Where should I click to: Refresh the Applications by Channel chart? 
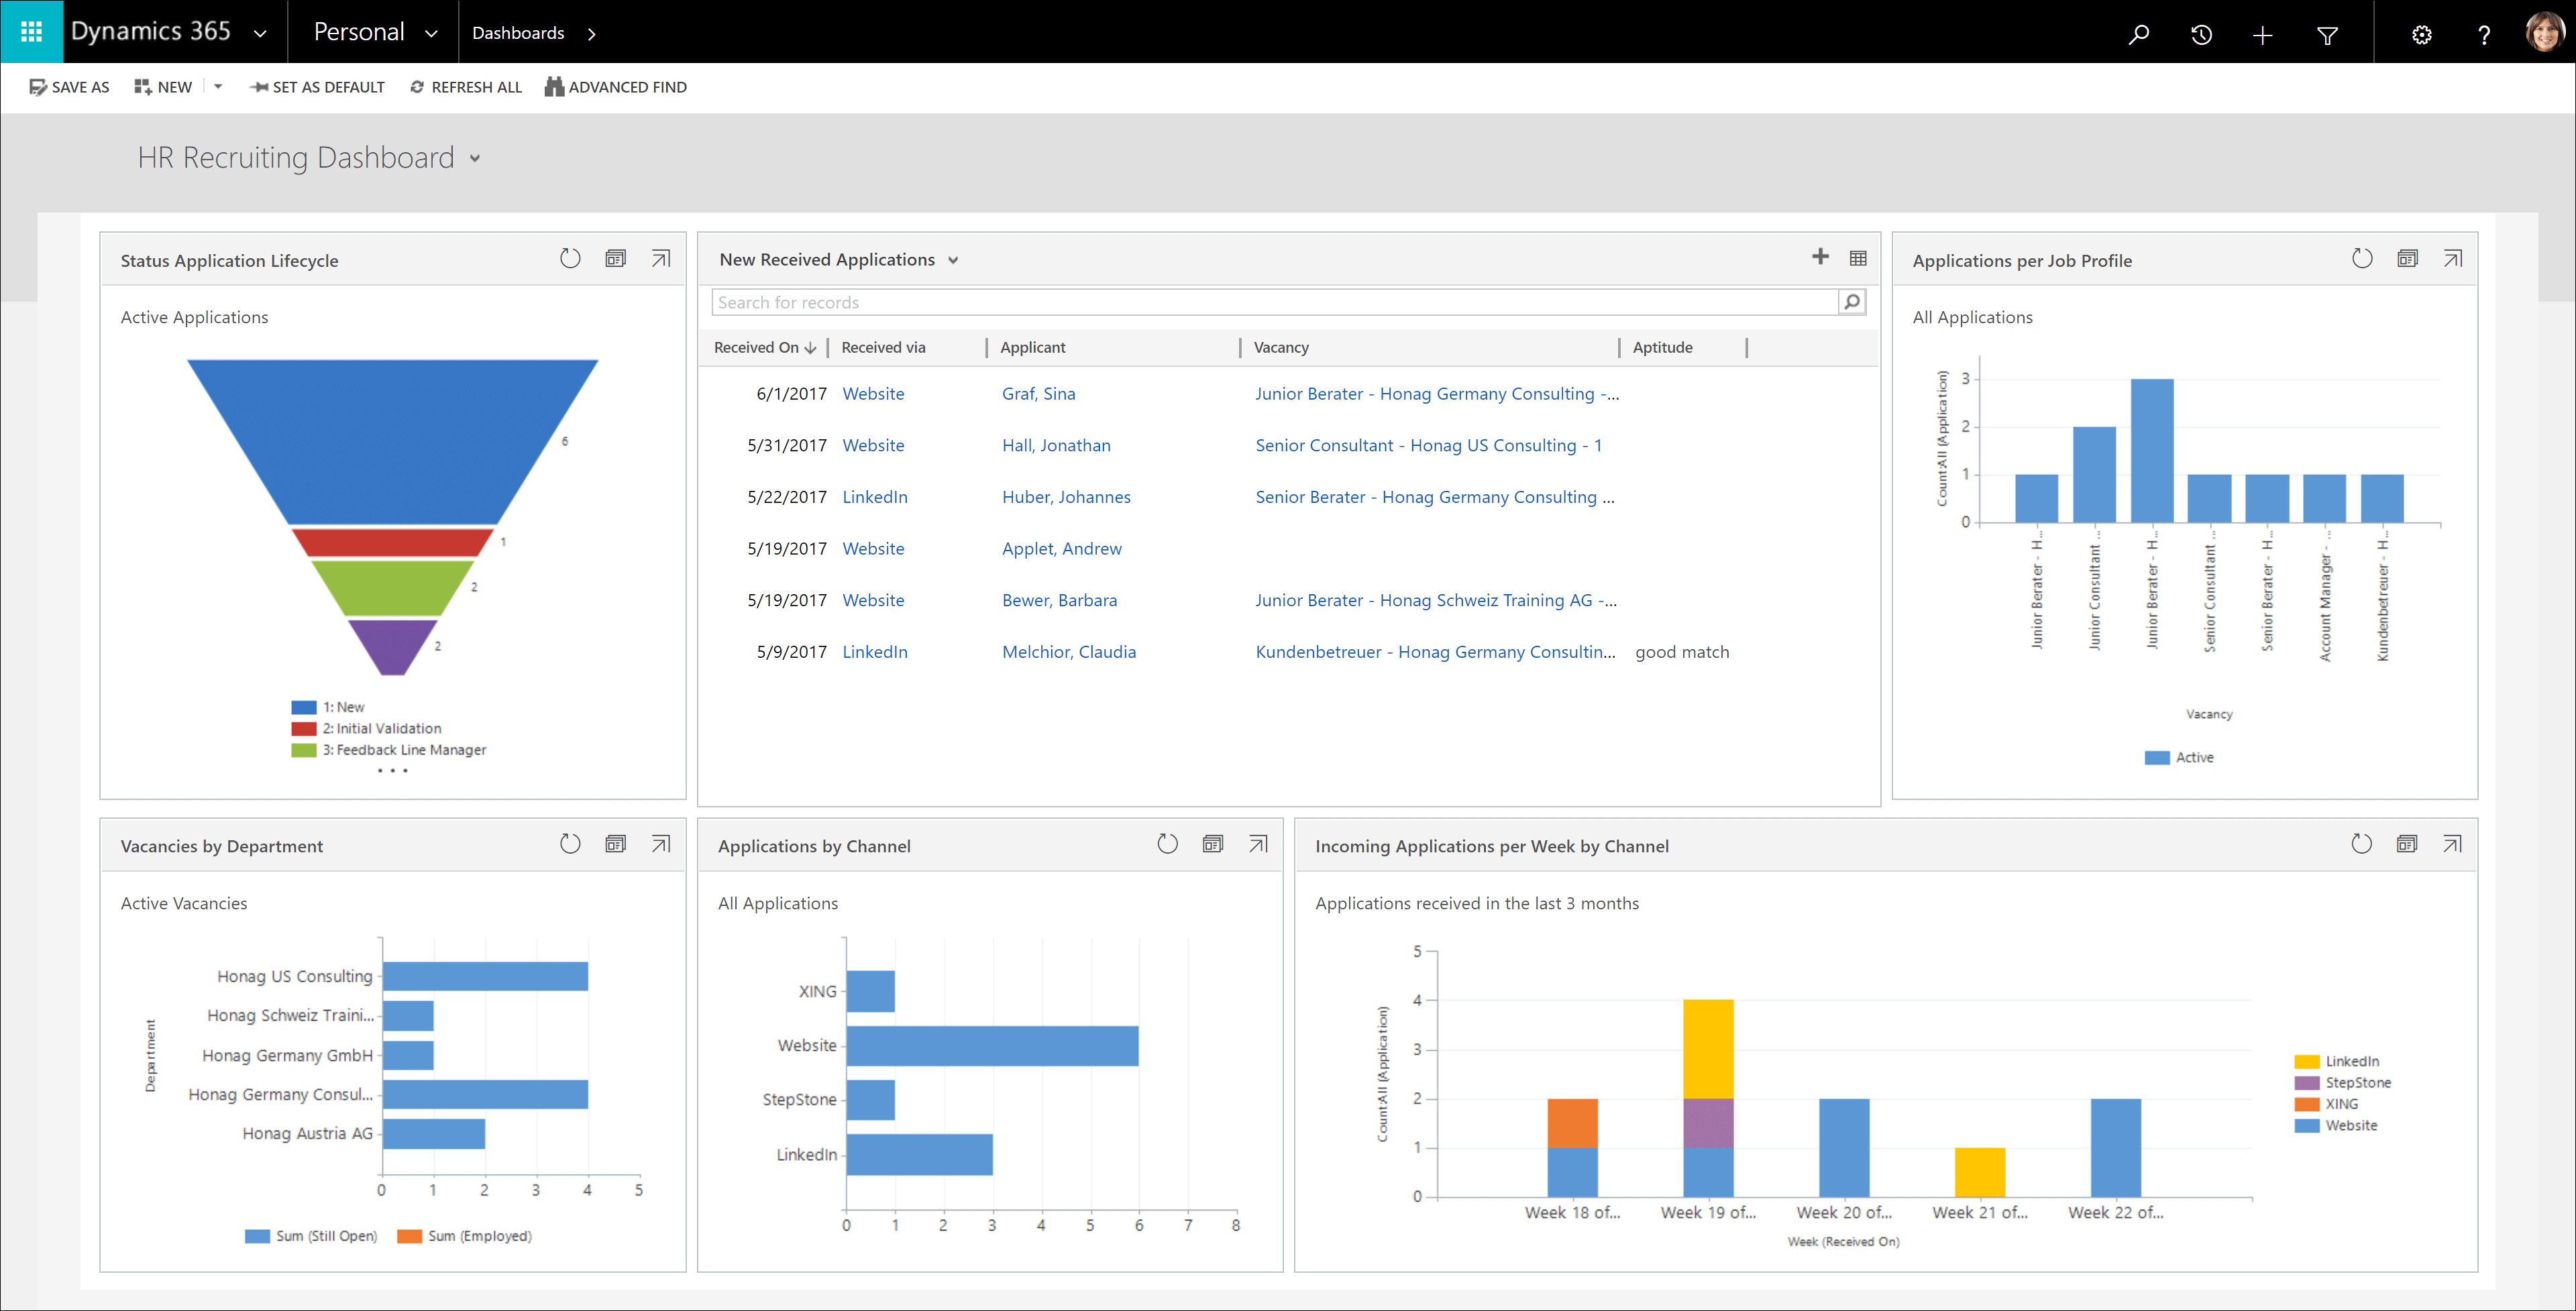pos(1167,844)
